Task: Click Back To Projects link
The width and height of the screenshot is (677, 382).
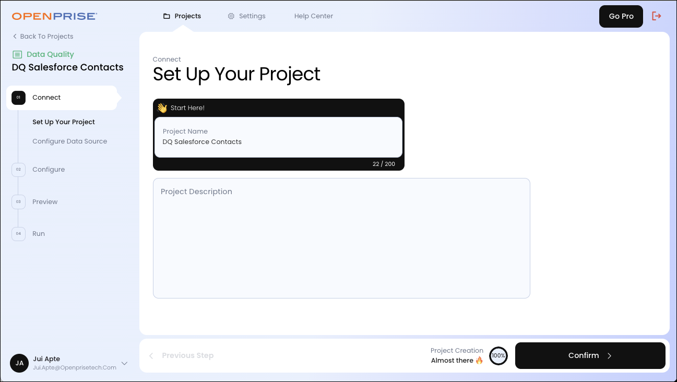Action: [x=43, y=37]
